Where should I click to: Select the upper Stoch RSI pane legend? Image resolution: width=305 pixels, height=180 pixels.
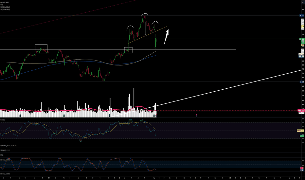[5, 160]
